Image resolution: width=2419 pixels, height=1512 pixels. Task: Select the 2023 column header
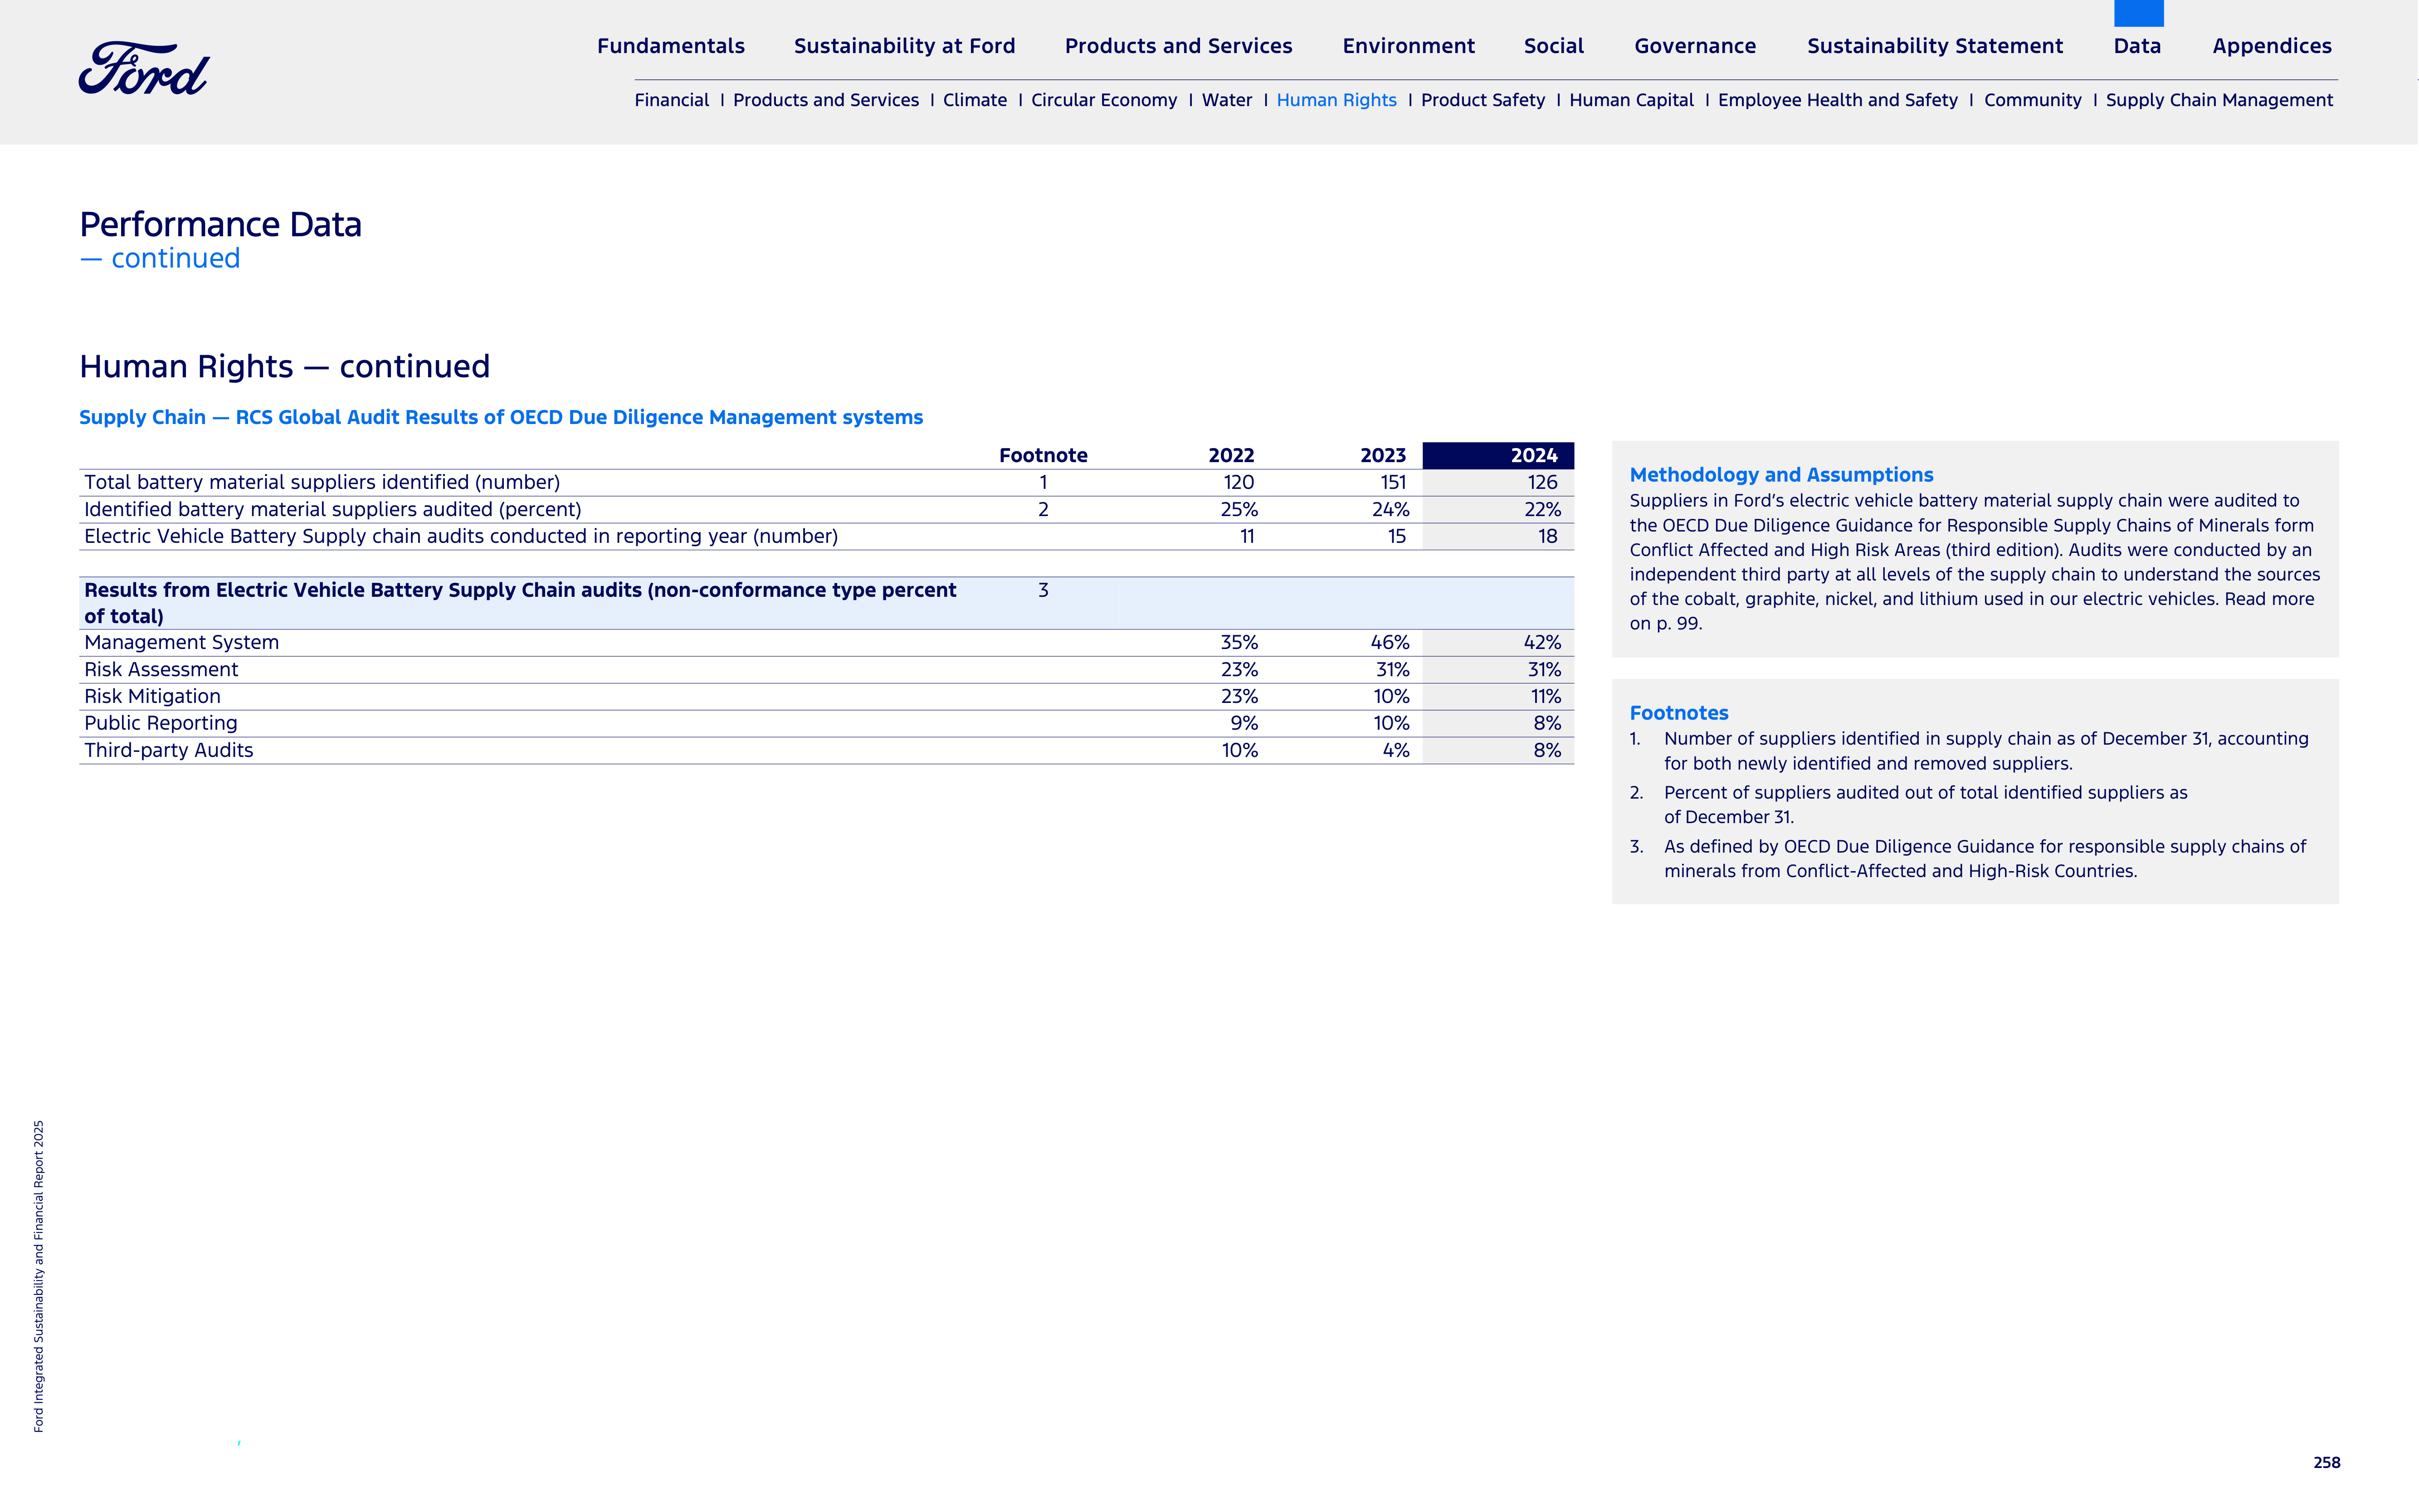(x=1383, y=456)
